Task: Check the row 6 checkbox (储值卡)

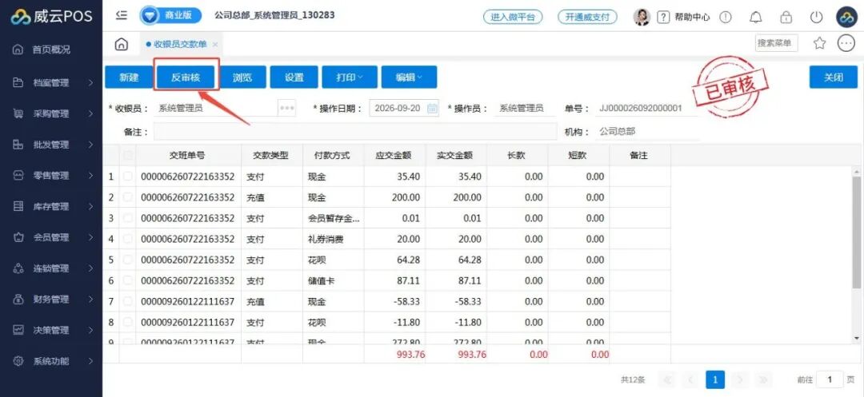Action: coord(128,280)
